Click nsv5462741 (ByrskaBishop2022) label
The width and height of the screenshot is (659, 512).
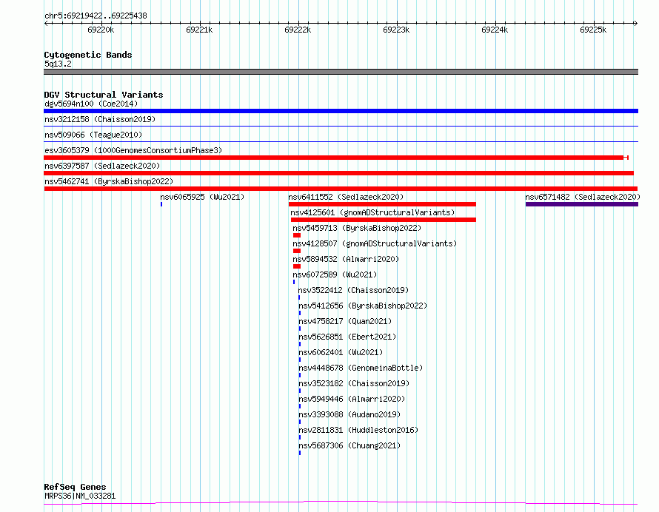point(108,181)
